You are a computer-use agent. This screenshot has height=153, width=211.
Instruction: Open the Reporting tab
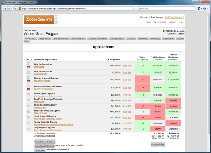click(x=155, y=38)
